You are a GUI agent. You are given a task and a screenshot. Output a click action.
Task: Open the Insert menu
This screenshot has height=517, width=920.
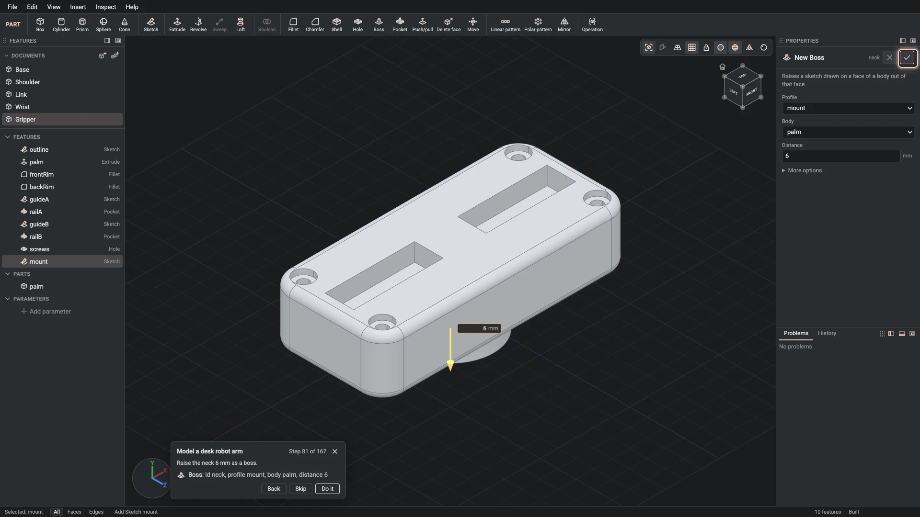click(78, 7)
